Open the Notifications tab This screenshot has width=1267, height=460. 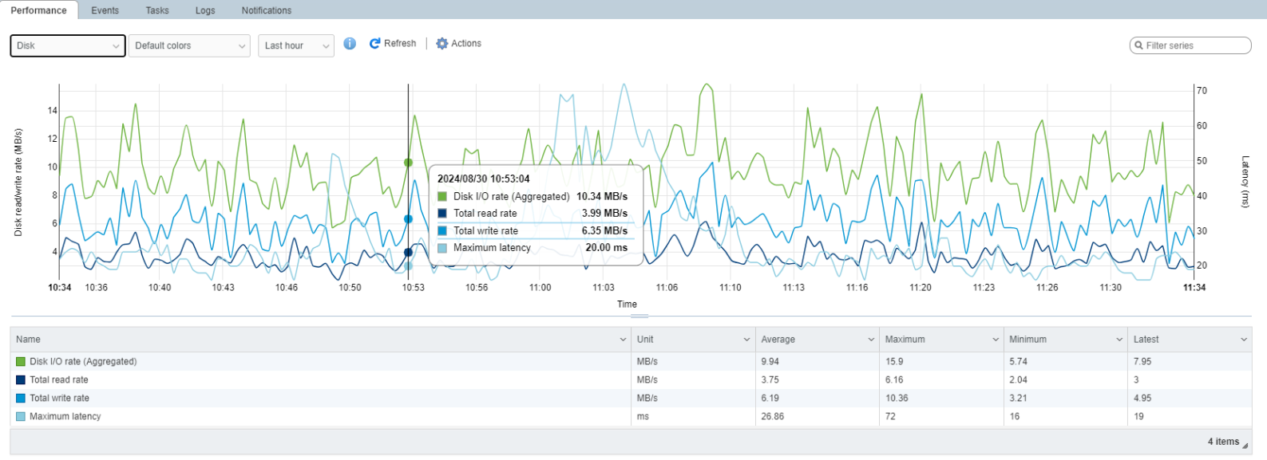(x=267, y=10)
